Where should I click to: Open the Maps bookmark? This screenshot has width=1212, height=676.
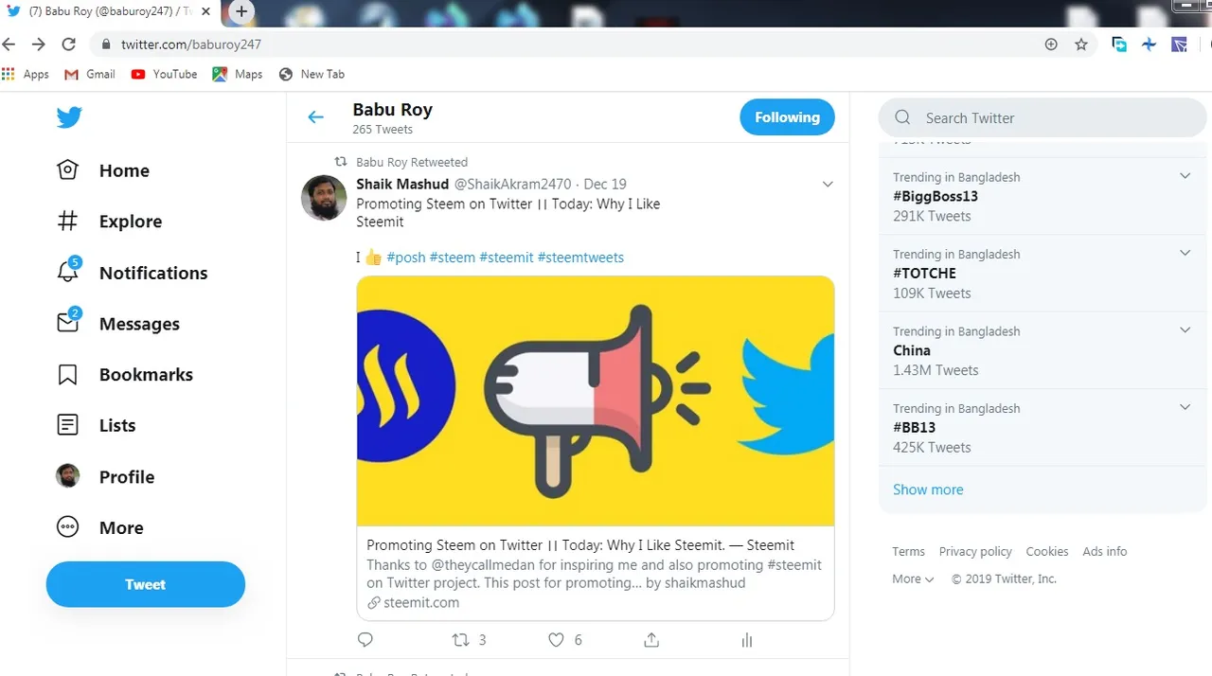(238, 74)
